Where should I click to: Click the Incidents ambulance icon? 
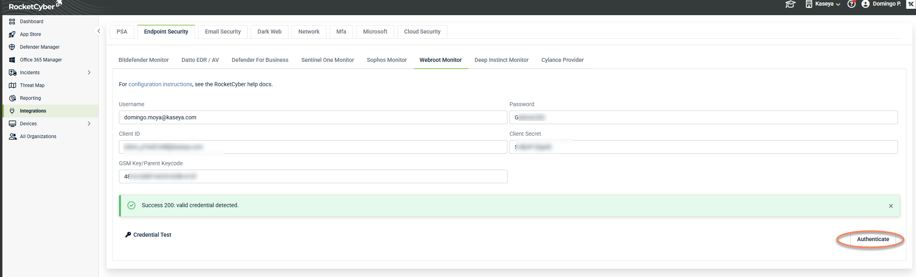[x=12, y=73]
